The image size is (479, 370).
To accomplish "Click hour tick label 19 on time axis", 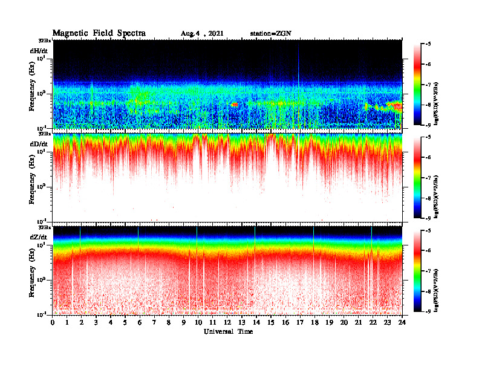I will [329, 322].
